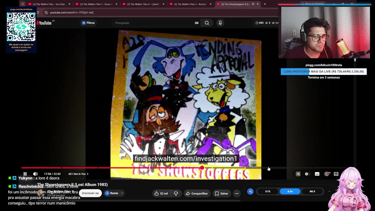The width and height of the screenshot is (375, 211).
Task: Open the on-screen keyboard in search box
Action: pyautogui.click(x=197, y=23)
